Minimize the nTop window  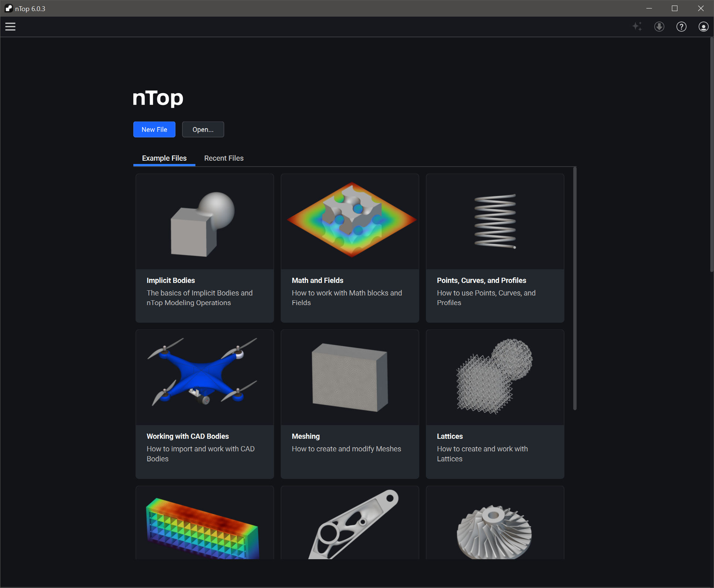649,8
